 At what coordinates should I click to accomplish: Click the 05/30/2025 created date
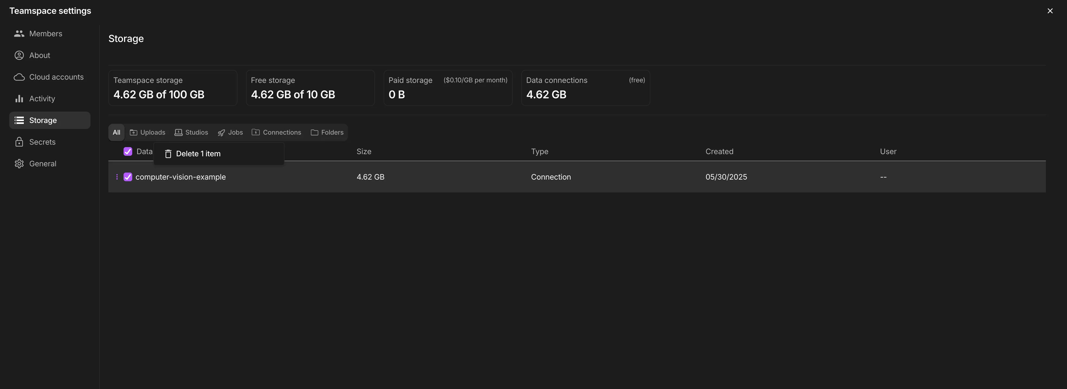[726, 177]
